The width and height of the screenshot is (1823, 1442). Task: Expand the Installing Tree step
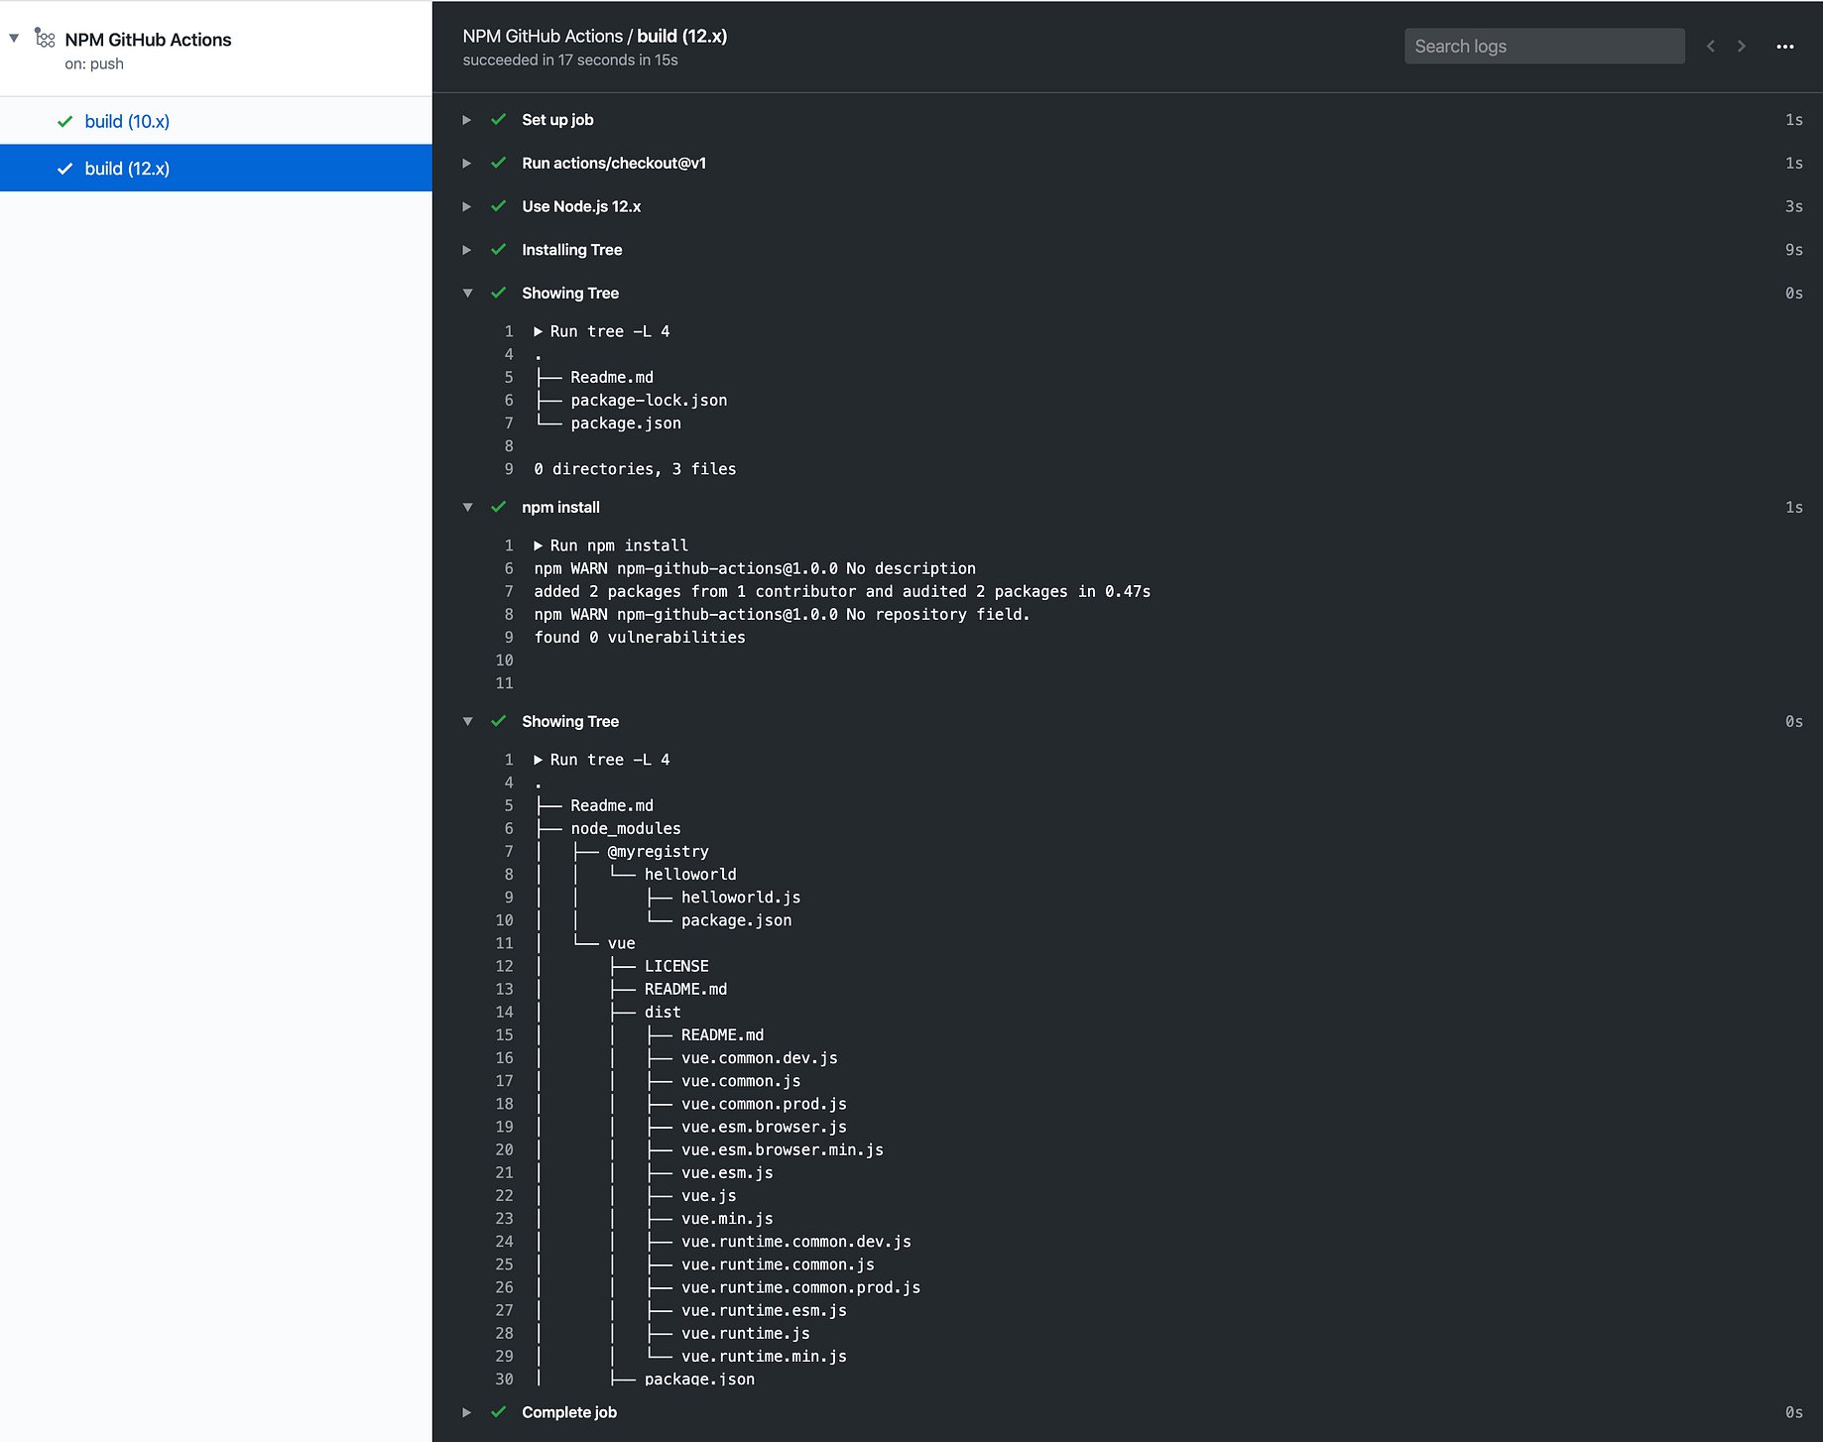point(467,250)
